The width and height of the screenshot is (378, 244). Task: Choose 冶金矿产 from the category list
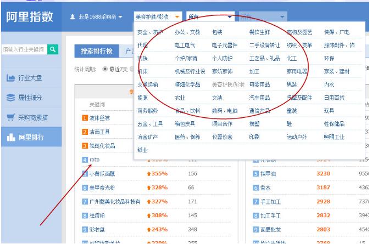pyautogui.click(x=147, y=137)
